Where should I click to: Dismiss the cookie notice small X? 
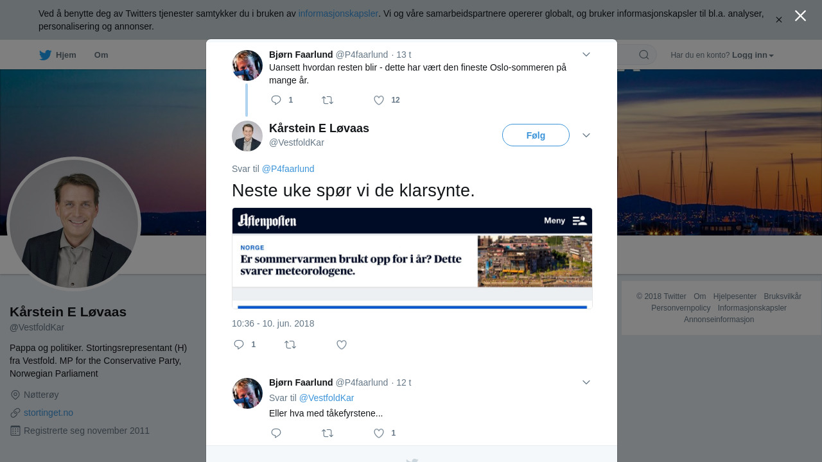779,20
